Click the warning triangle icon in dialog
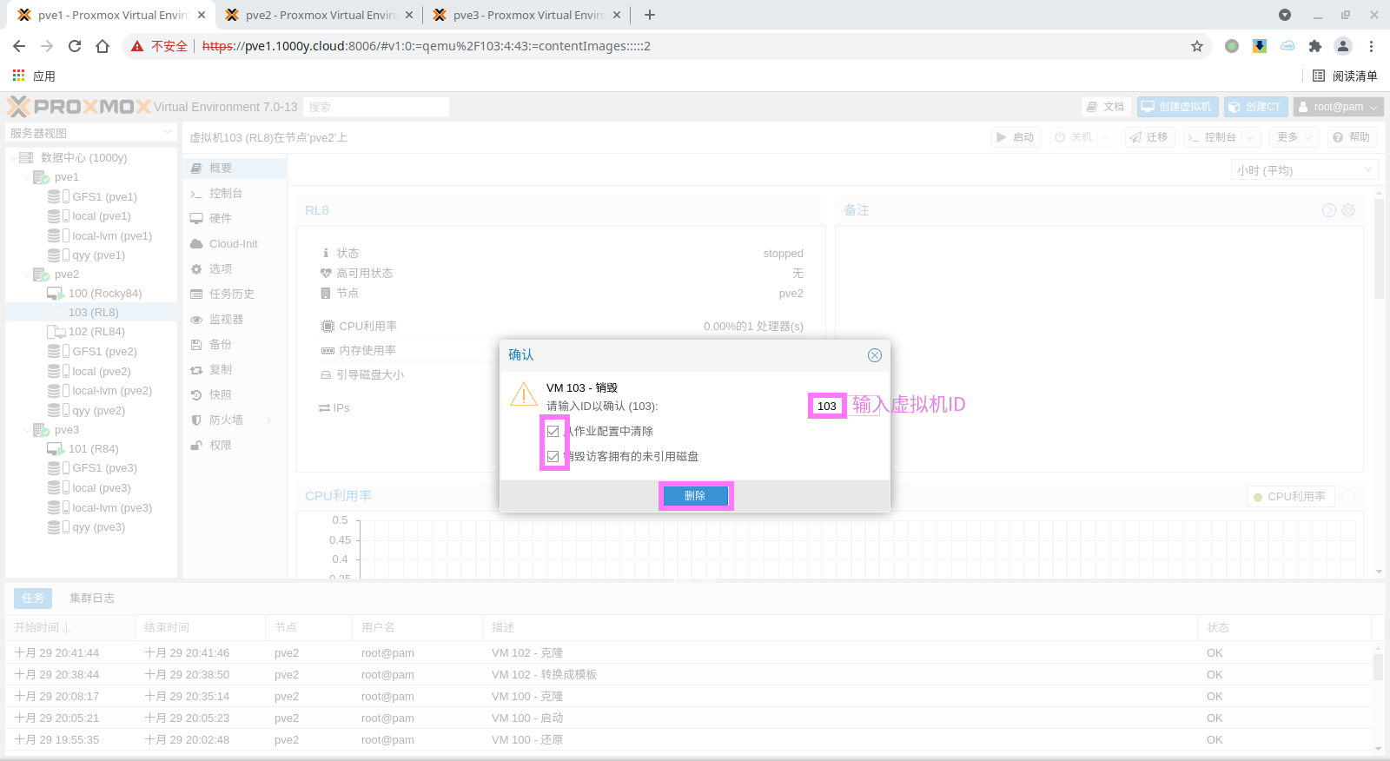Image resolution: width=1390 pixels, height=761 pixels. tap(523, 396)
